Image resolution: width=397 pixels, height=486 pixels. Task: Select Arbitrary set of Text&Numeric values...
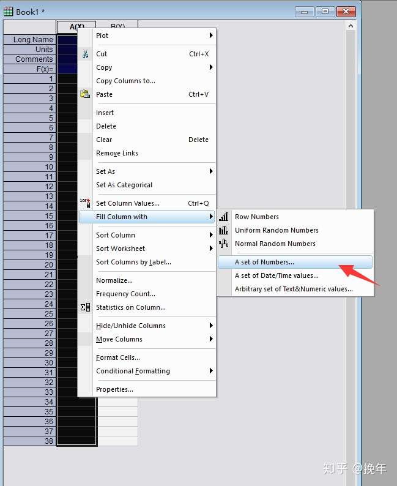point(295,289)
